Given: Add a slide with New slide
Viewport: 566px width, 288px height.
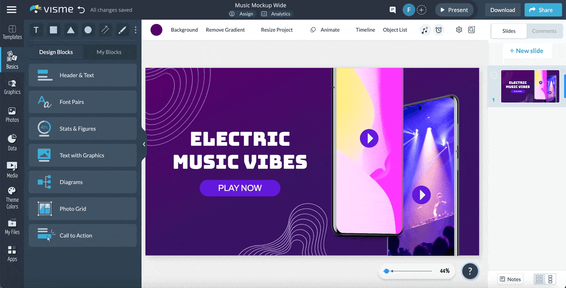Looking at the screenshot, I should coord(526,51).
